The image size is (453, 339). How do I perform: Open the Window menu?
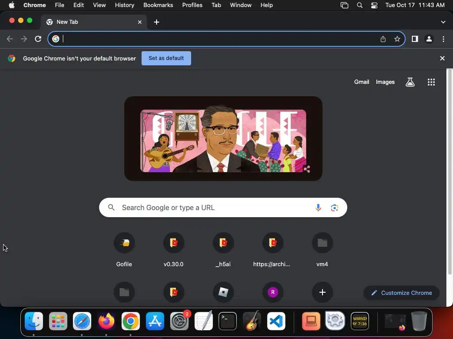click(241, 5)
